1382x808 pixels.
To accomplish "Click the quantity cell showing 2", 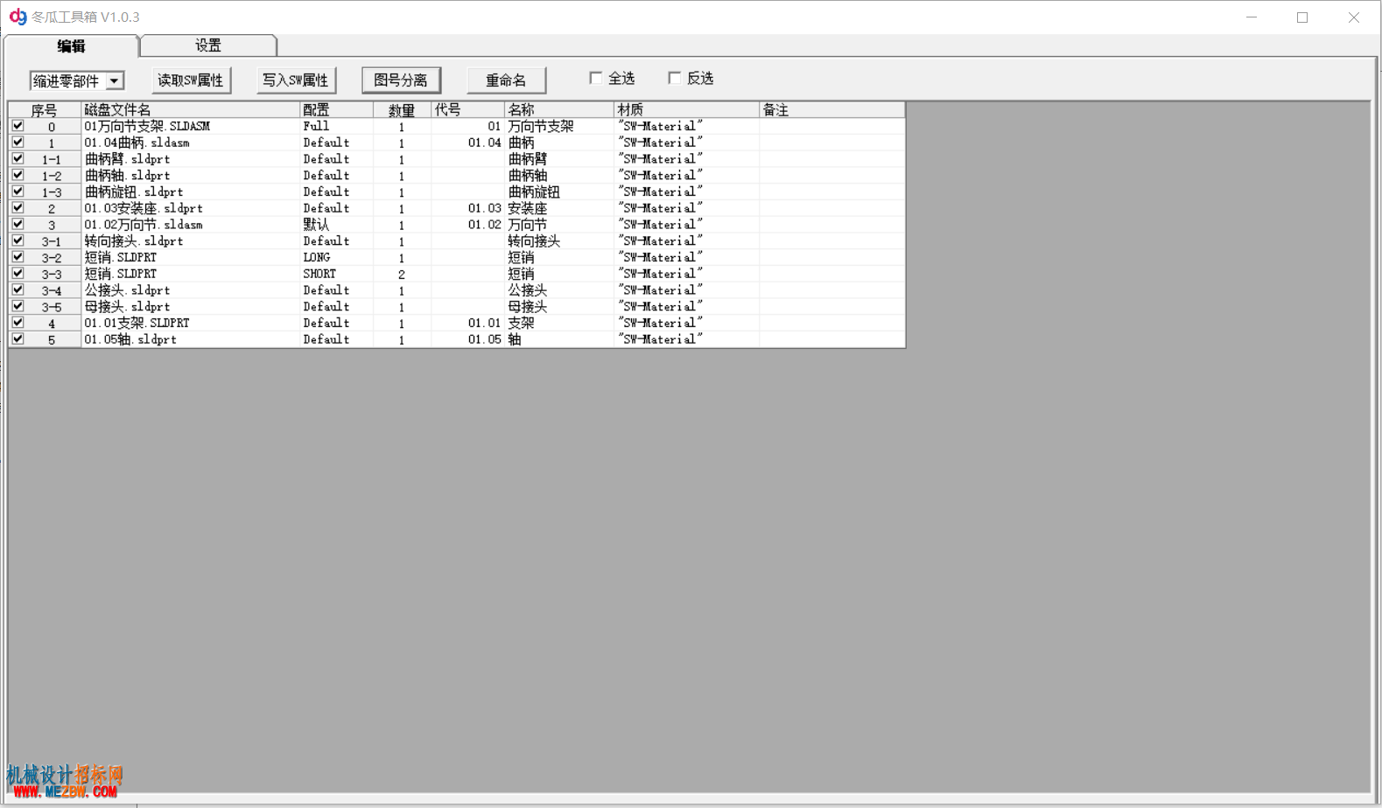I will [403, 274].
